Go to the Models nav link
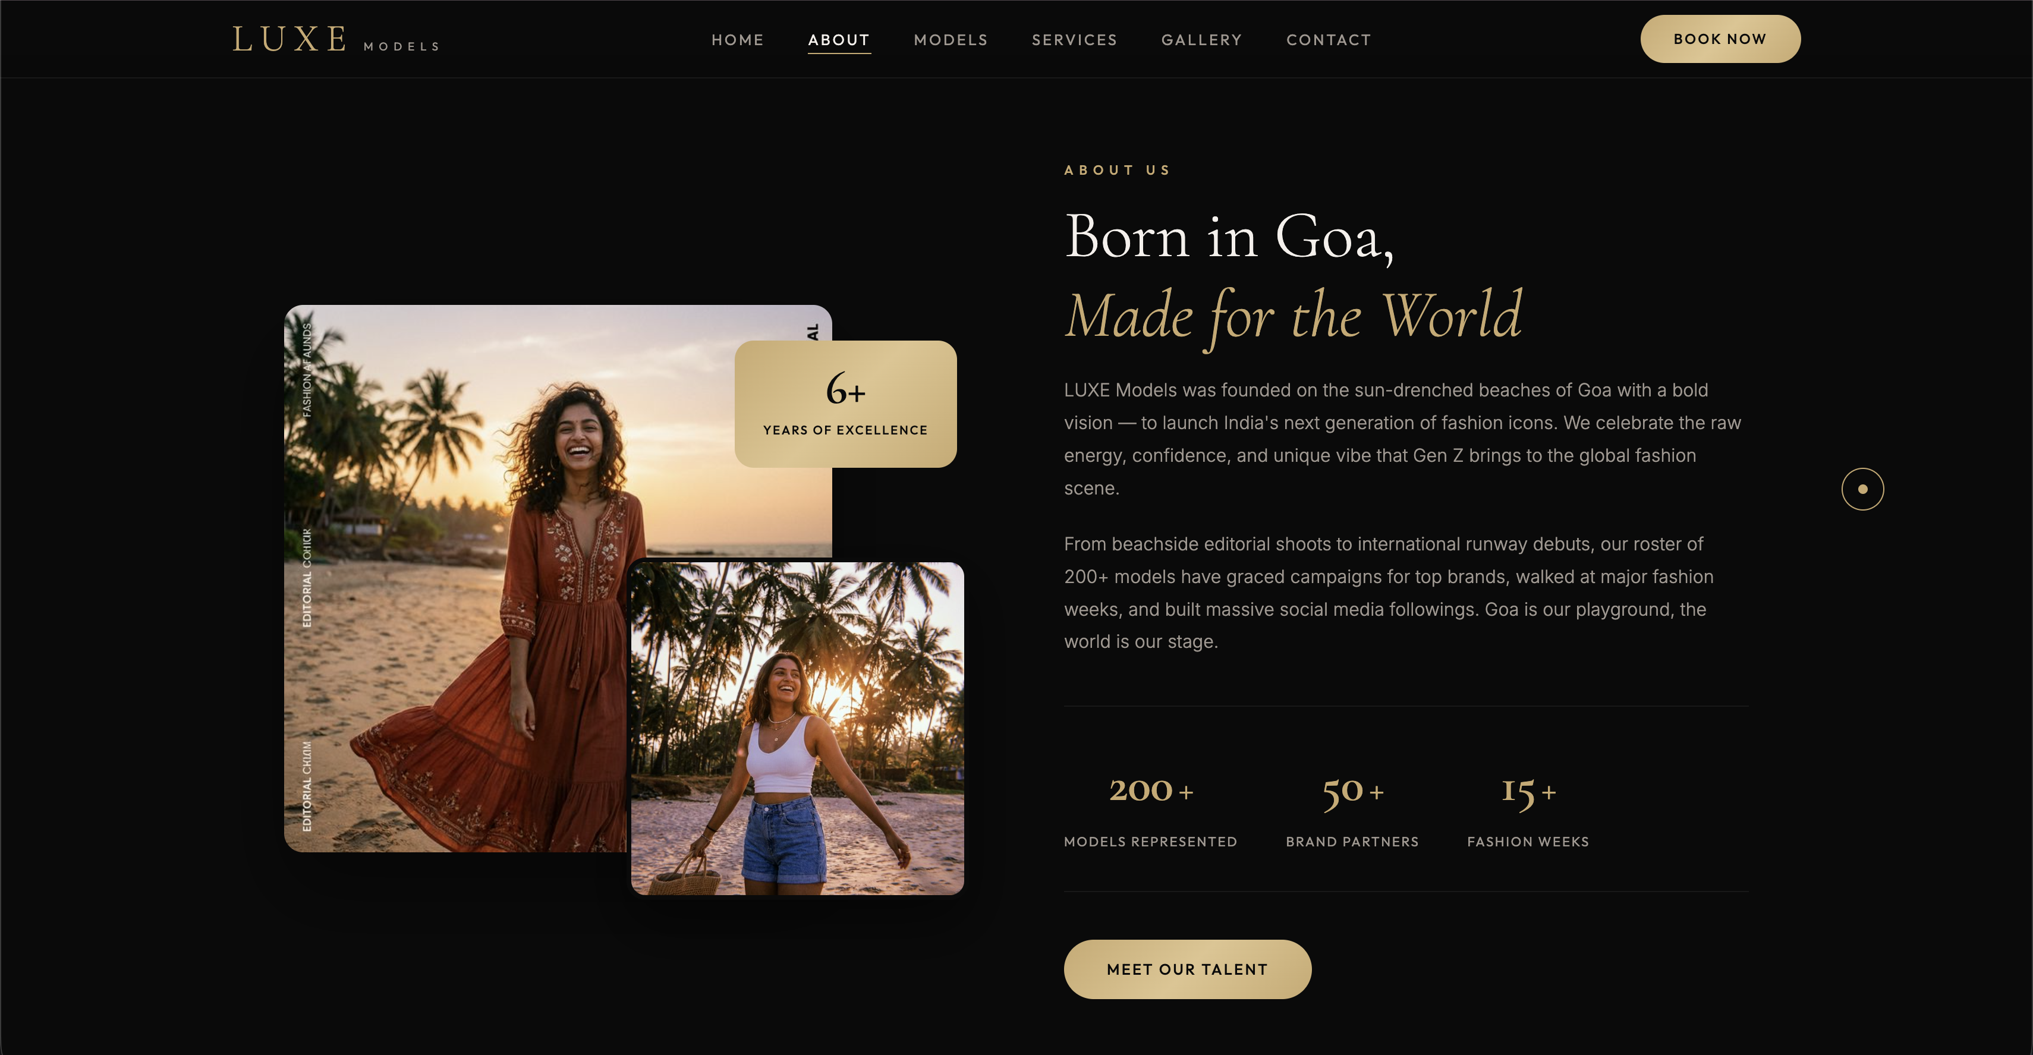This screenshot has height=1055, width=2033. tap(951, 39)
